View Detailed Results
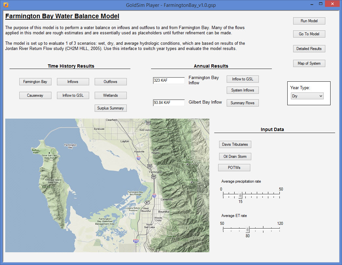The height and width of the screenshot is (265, 342). click(309, 48)
